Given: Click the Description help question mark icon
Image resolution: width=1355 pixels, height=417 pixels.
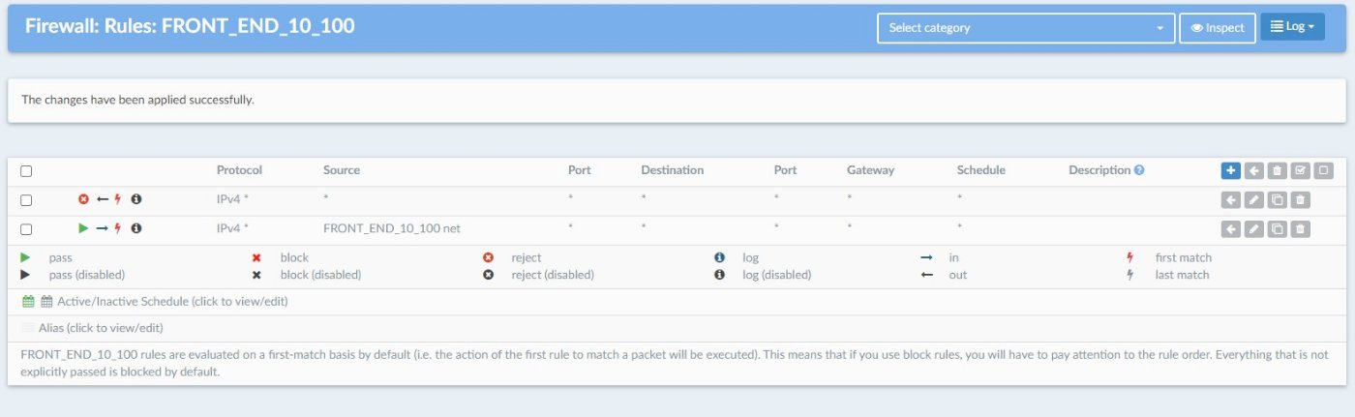Looking at the screenshot, I should point(1139,170).
